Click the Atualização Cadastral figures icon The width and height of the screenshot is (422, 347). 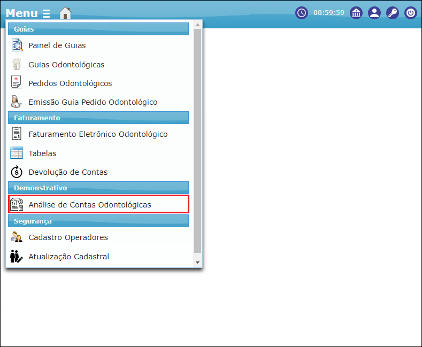pos(17,256)
